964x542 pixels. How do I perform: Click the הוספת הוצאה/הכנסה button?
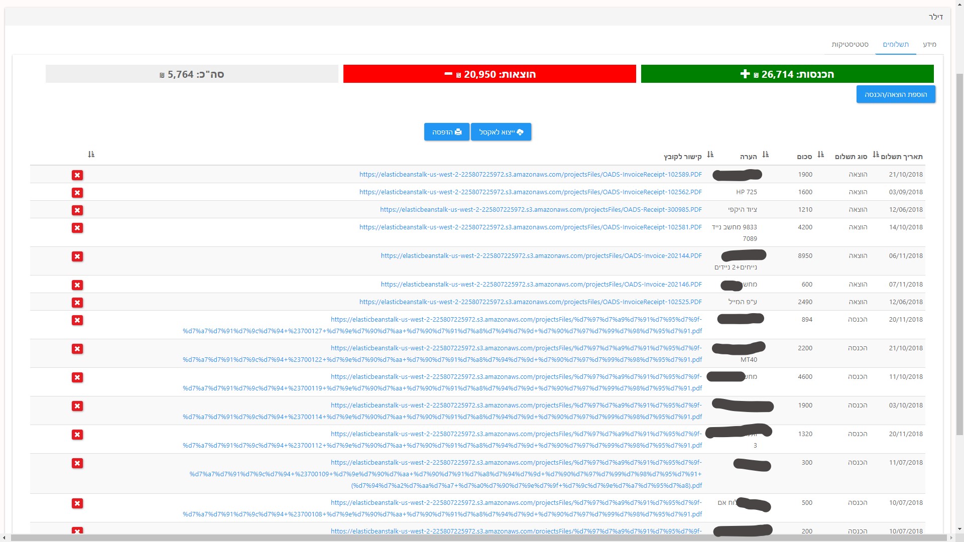(895, 94)
